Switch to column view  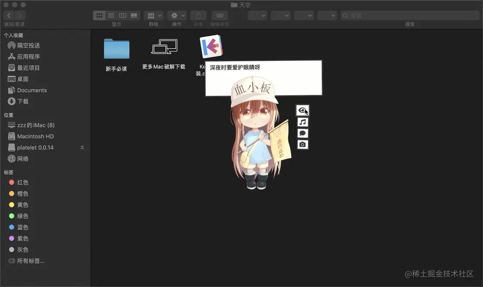tap(123, 16)
